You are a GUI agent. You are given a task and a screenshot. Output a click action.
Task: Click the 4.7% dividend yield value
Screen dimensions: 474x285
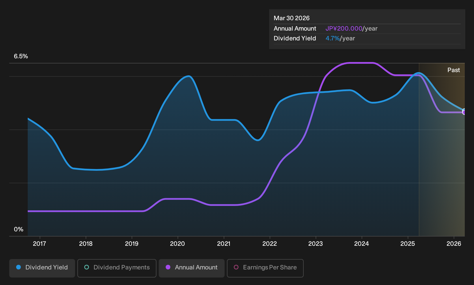pos(333,38)
